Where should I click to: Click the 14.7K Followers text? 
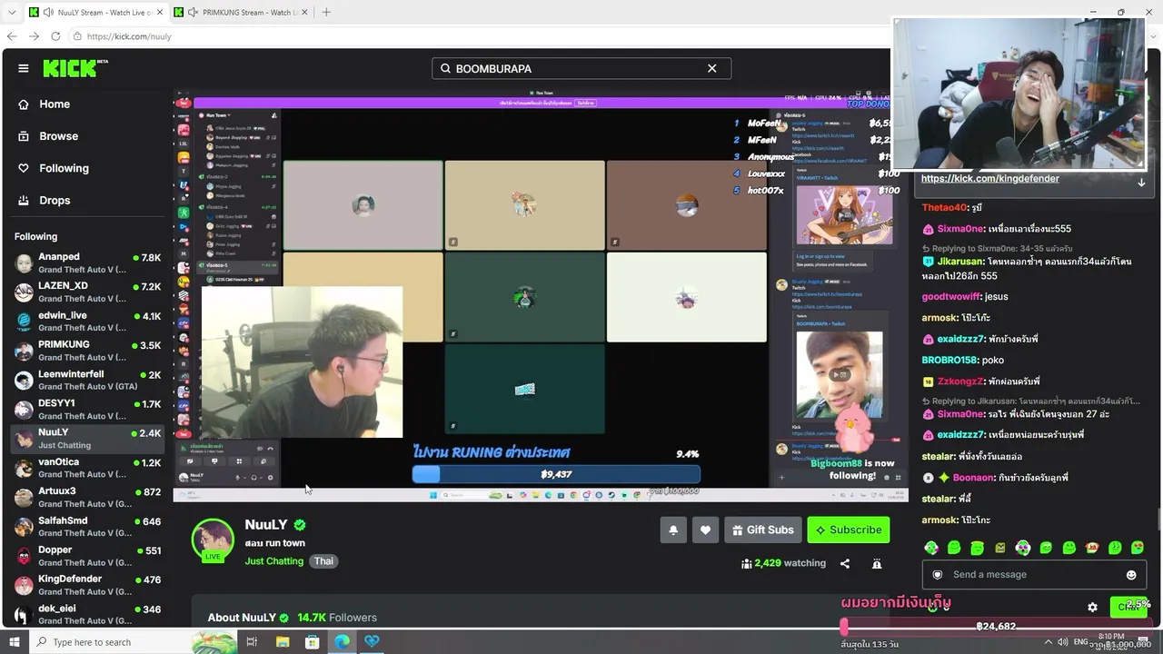(337, 618)
